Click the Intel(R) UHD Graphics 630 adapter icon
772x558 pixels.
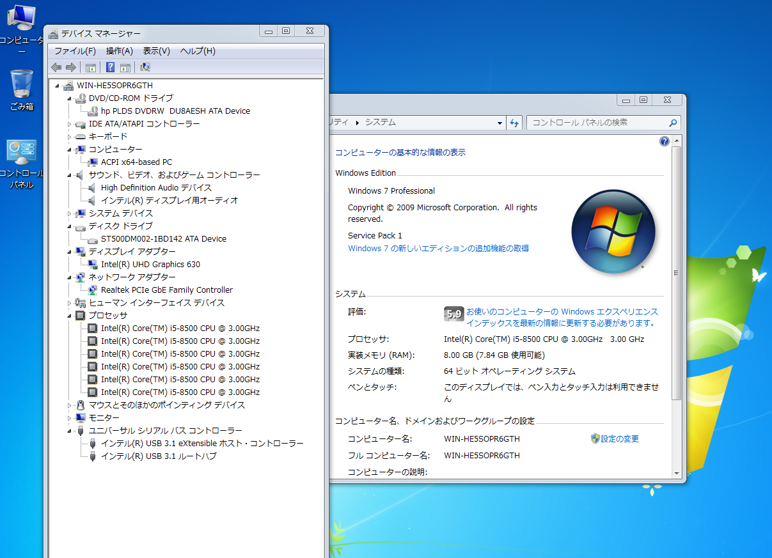[x=93, y=265]
